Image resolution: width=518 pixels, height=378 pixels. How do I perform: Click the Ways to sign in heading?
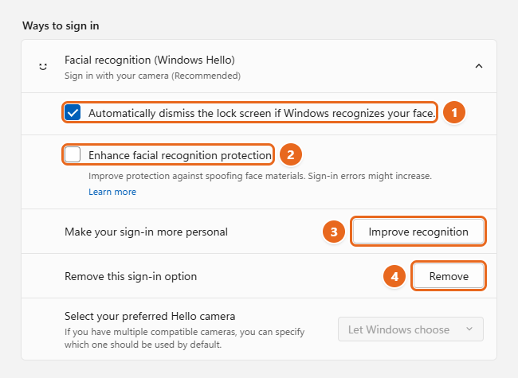point(61,25)
